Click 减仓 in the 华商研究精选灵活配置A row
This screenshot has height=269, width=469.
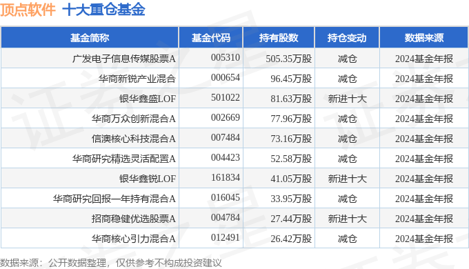pos(347,159)
